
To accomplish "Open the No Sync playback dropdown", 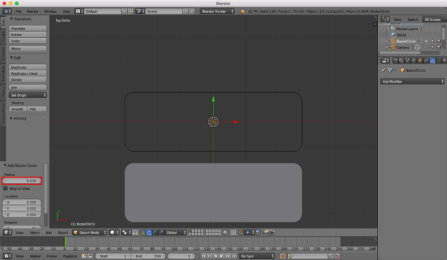I will click(x=257, y=256).
